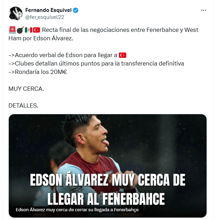Click the 'Clubes detallan últimos puntos' line
The image size is (215, 220).
click(x=96, y=63)
